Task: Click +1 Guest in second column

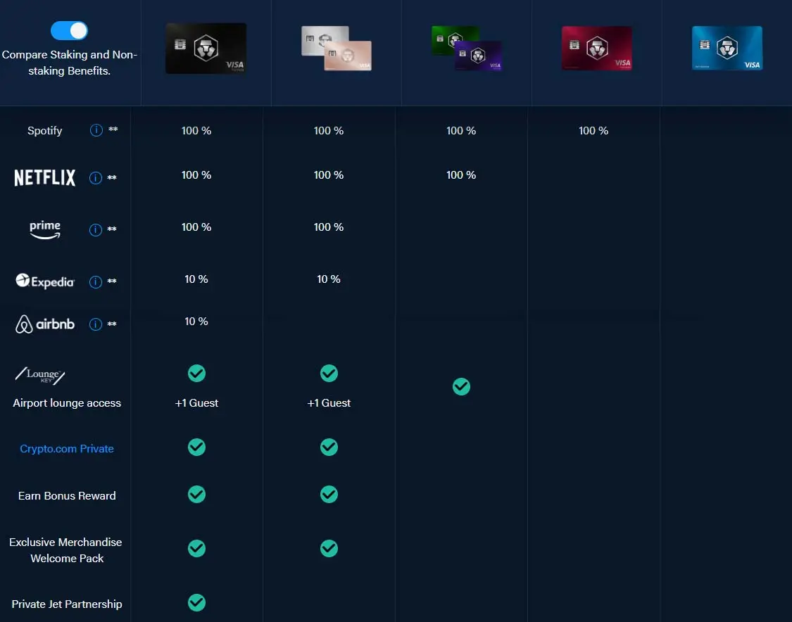Action: 329,403
